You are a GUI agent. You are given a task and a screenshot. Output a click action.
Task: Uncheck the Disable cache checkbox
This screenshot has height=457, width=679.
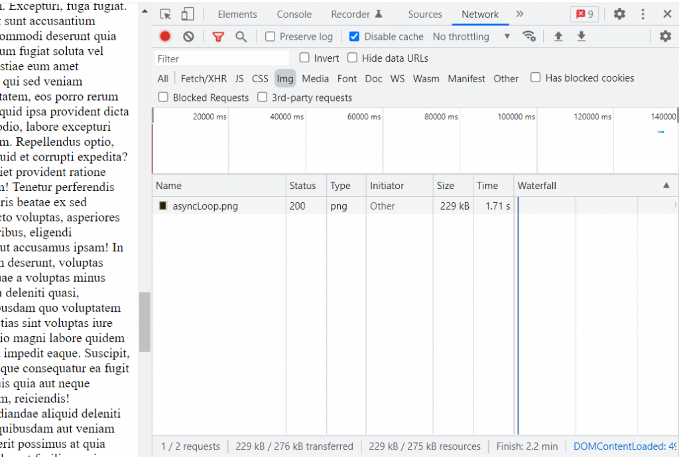[x=354, y=36]
